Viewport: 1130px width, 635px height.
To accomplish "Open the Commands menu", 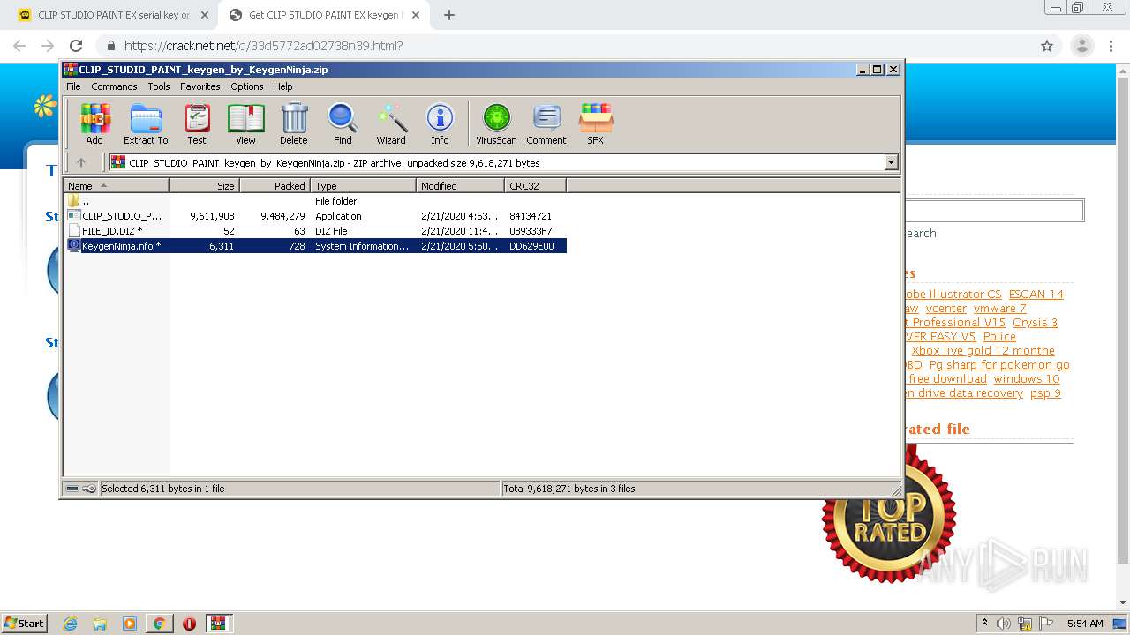I will tap(114, 86).
